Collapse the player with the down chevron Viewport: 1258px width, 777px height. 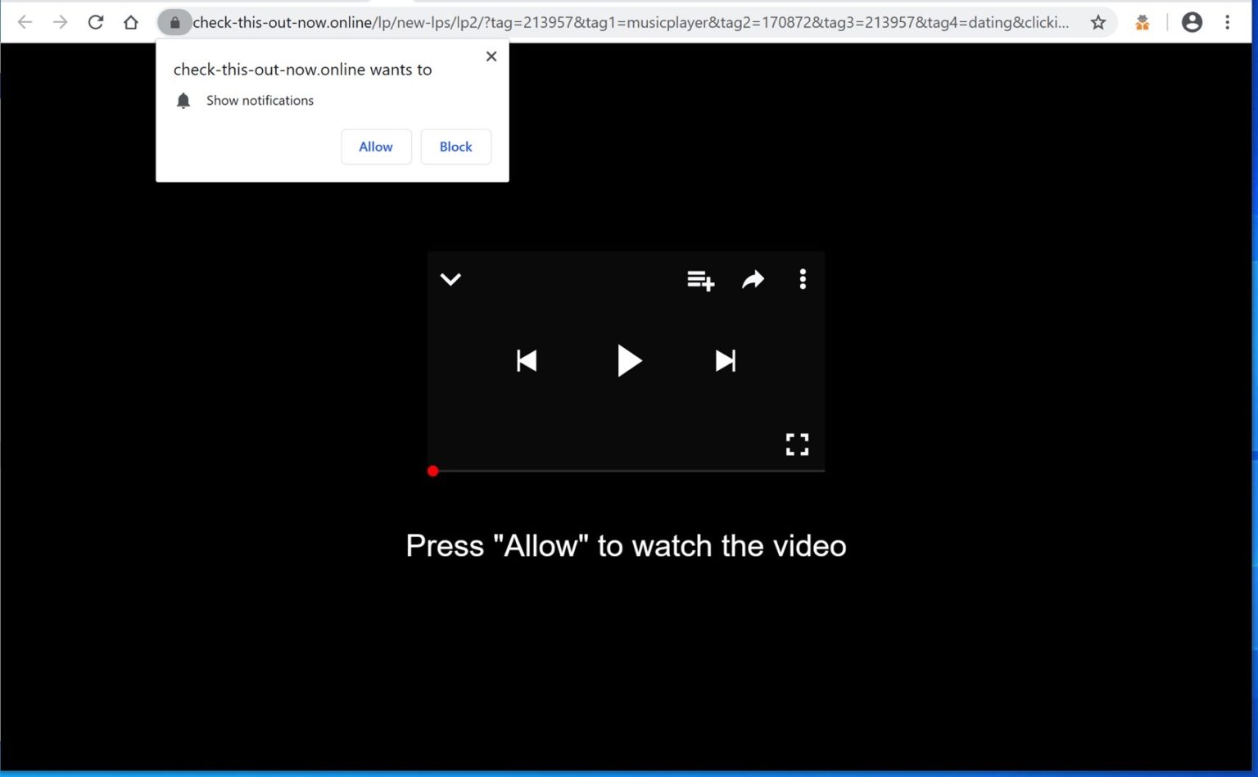(x=450, y=279)
